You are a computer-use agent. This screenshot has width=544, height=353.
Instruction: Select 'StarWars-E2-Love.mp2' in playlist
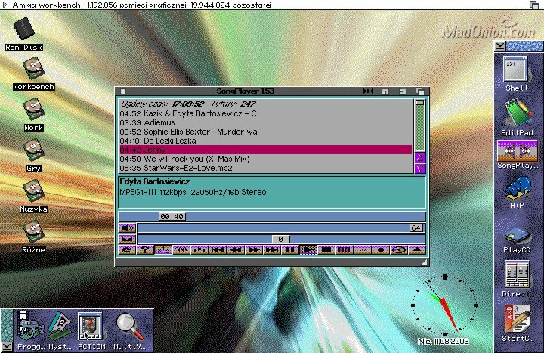(x=266, y=168)
